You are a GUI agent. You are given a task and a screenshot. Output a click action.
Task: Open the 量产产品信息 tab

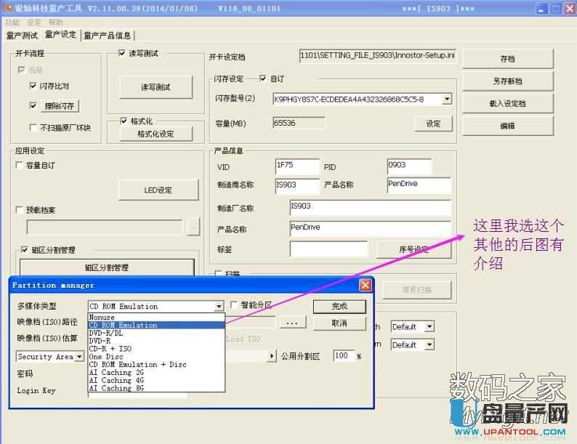(x=108, y=35)
